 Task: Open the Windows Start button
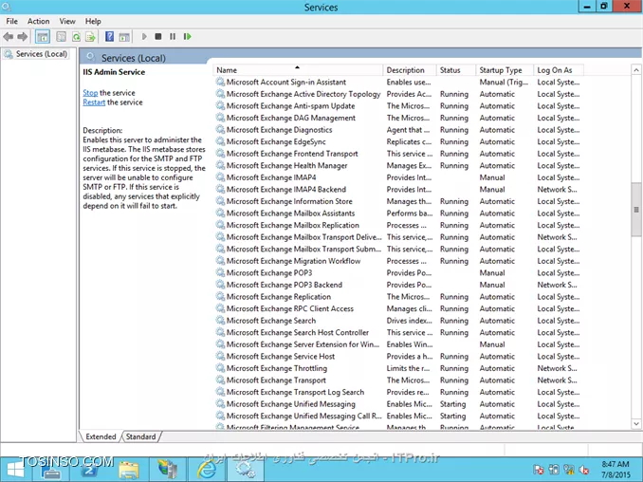tap(15, 470)
